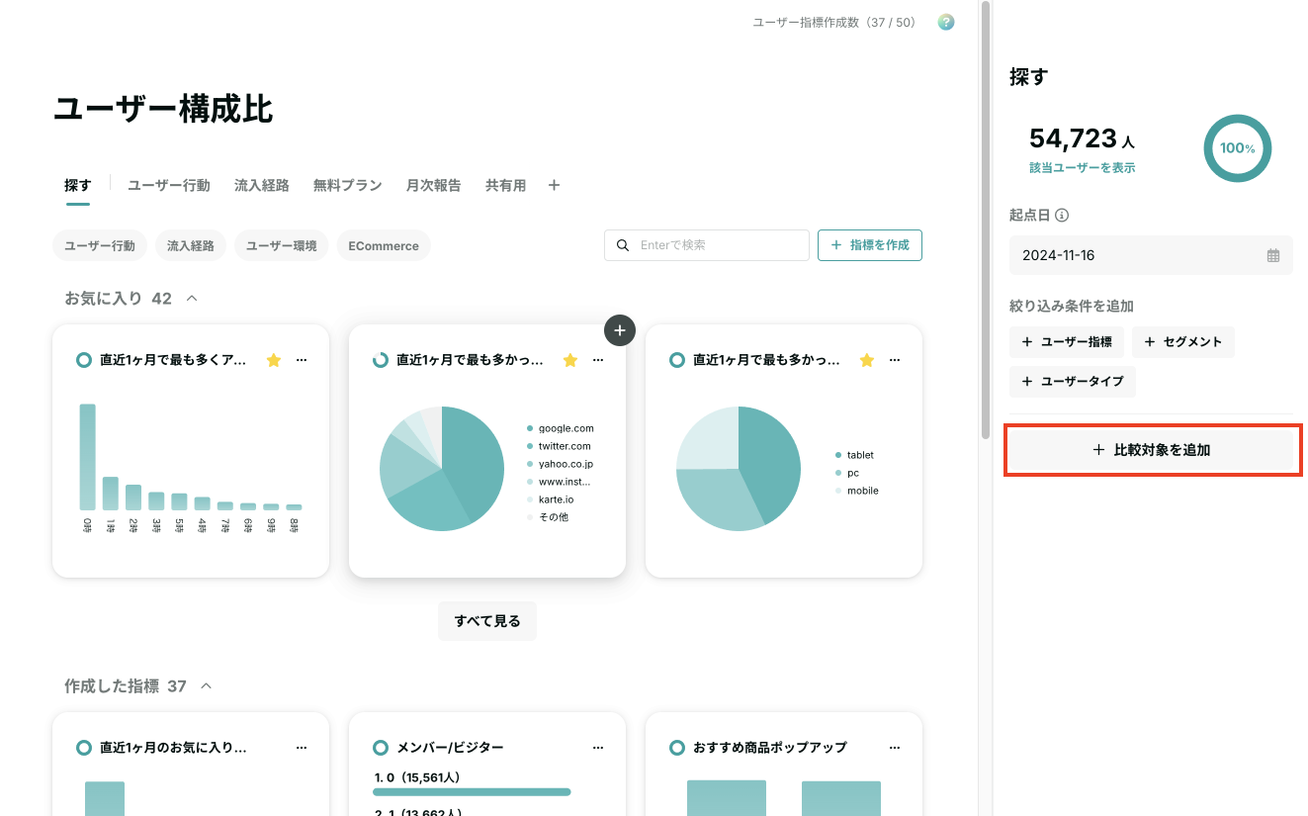
Task: Open the 無料プラン tab
Action: click(x=348, y=185)
